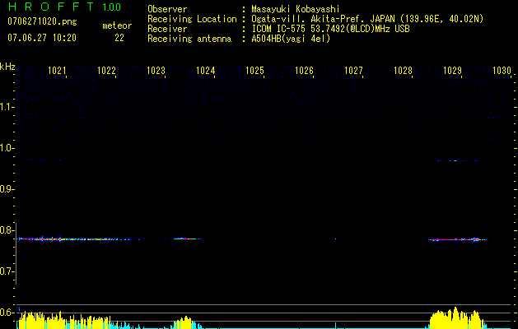Click the 1.1 frequency axis label

pyautogui.click(x=7, y=107)
